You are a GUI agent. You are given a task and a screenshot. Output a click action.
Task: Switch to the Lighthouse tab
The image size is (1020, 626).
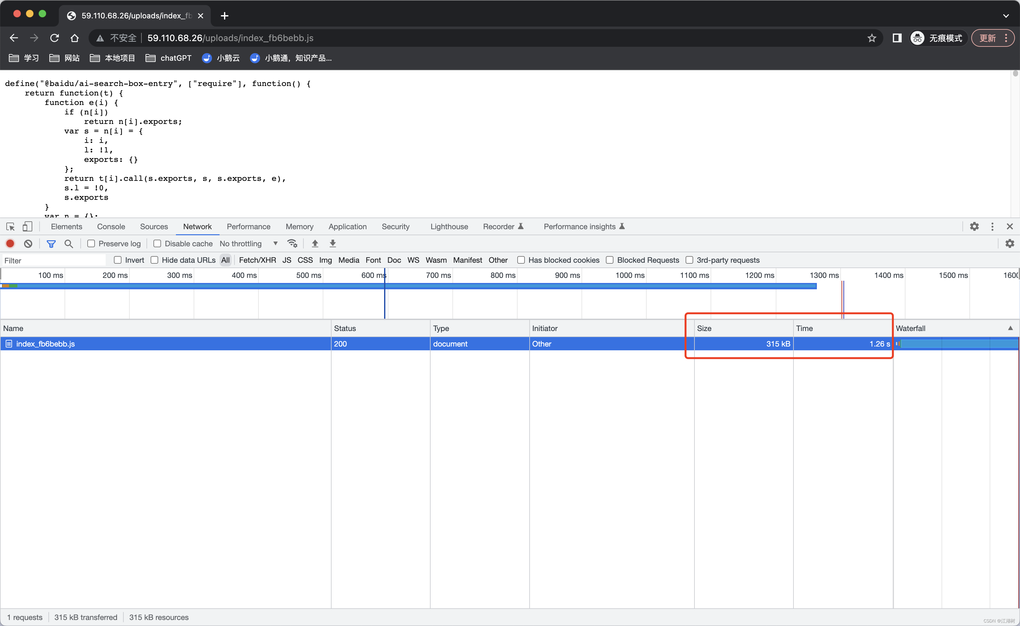coord(449,226)
